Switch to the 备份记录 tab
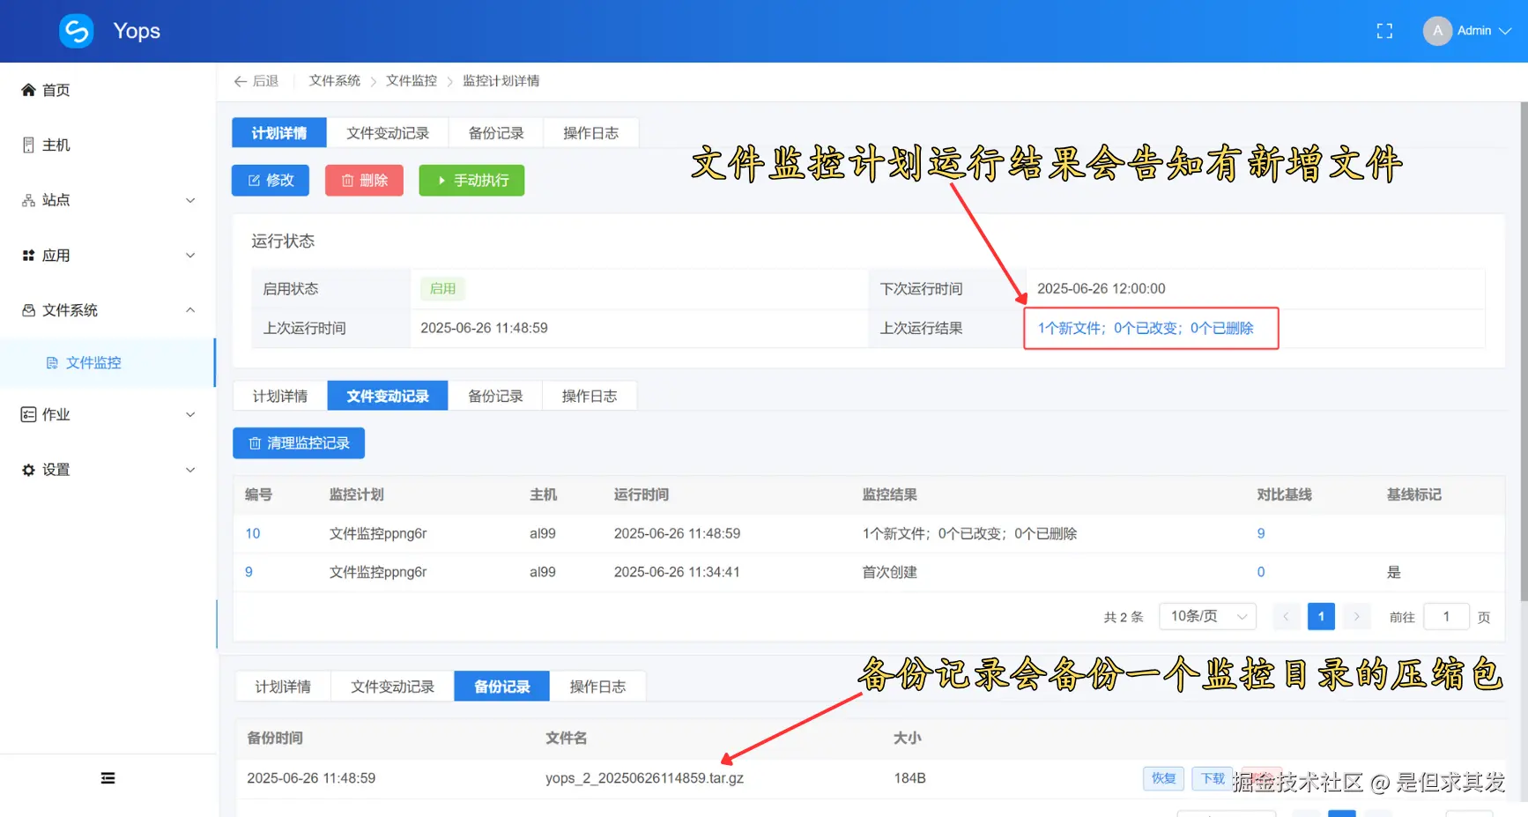1528x817 pixels. pyautogui.click(x=495, y=132)
